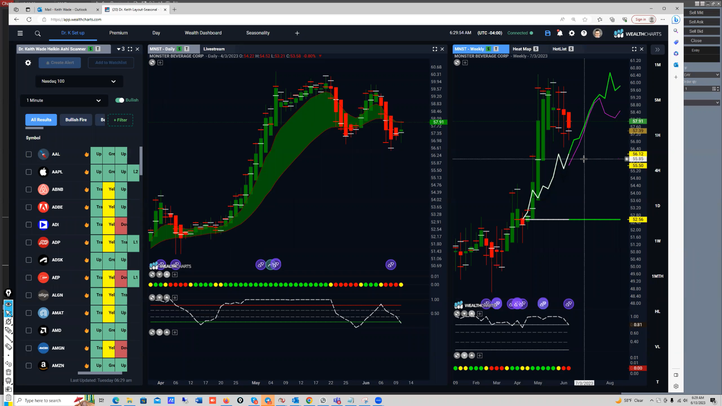Apply the Bullish Fire filter
The image size is (722, 406).
coord(76,120)
